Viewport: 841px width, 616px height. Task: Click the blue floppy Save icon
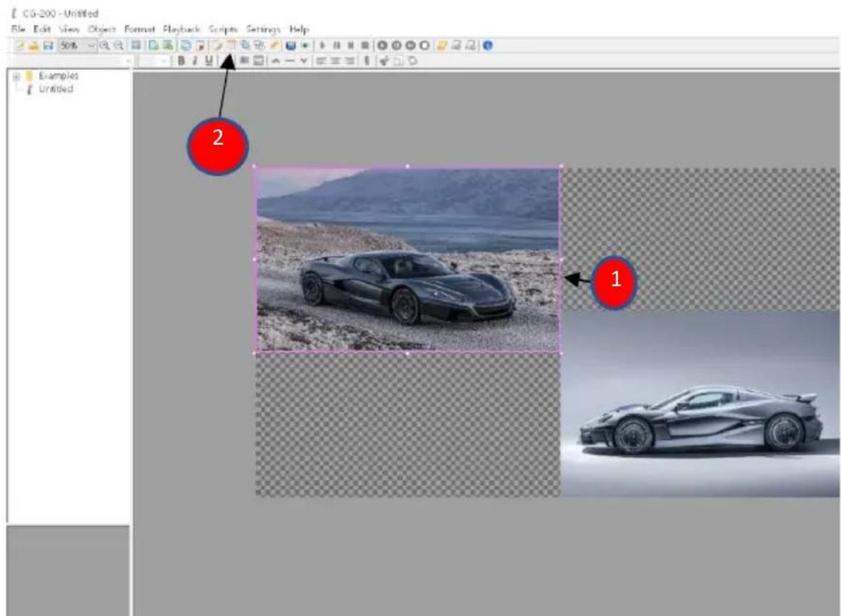click(48, 45)
